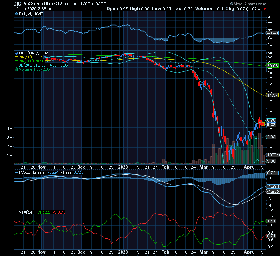Click the MACD(12,26,9) legend label
280x256 pixels.
tap(32, 173)
